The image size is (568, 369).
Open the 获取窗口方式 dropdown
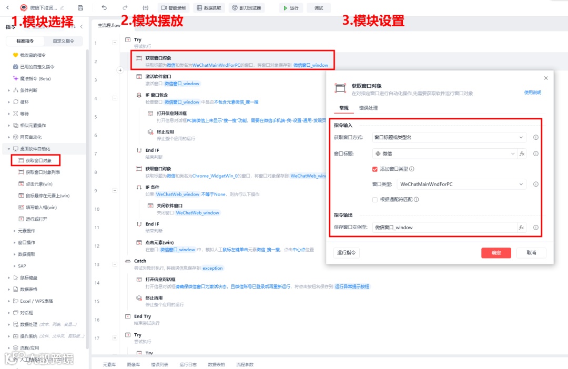click(449, 137)
